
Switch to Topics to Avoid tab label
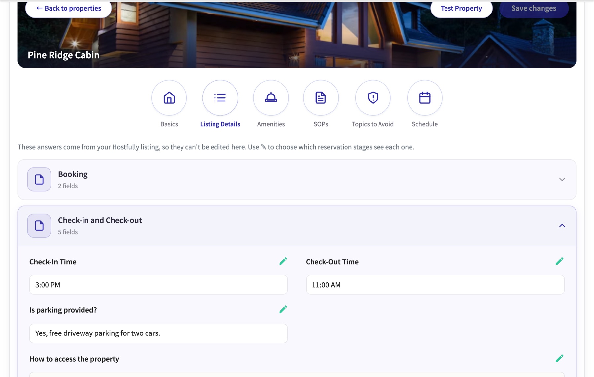[x=373, y=124]
